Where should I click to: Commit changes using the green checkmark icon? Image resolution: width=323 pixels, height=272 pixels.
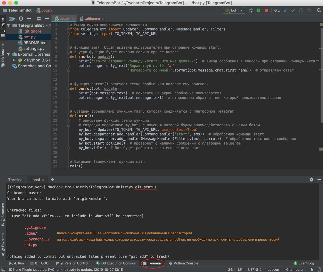click(293, 10)
